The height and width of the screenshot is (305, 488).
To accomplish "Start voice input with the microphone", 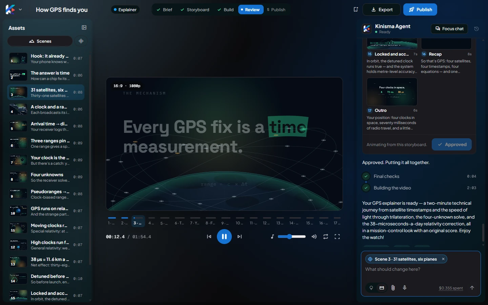I will click(x=405, y=288).
